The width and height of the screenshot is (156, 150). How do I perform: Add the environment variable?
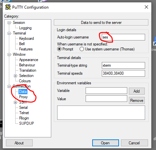coord(137,91)
